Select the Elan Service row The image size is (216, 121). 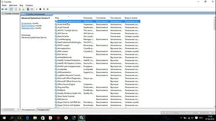98,54
